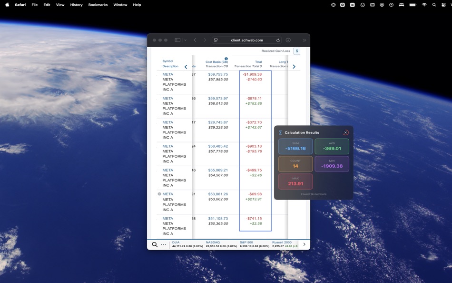Image resolution: width=452 pixels, height=283 pixels.
Task: Open the play circle menu bar icon
Action: [x=391, y=5]
